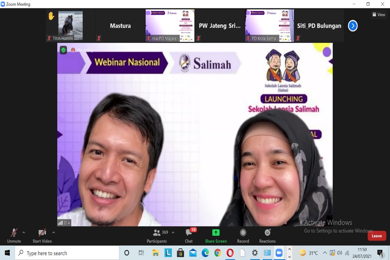Open the Participants panel
390x260 pixels.
157,236
